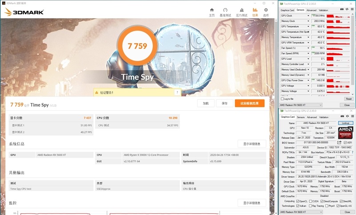Click the Reset button in the Sensors window
This screenshot has height=215, width=356.
(x=348, y=99)
